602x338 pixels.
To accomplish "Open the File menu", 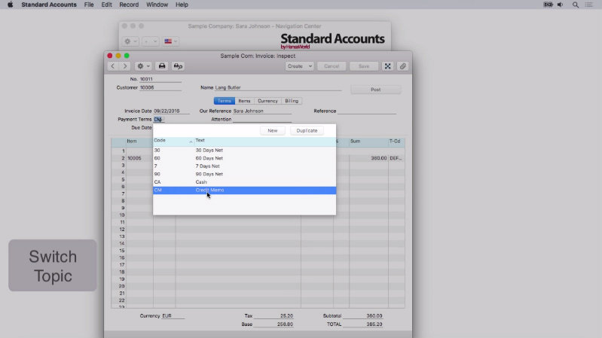I will coord(89,5).
